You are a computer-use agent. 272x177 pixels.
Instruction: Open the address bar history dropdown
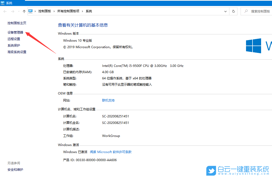tap(225, 11)
